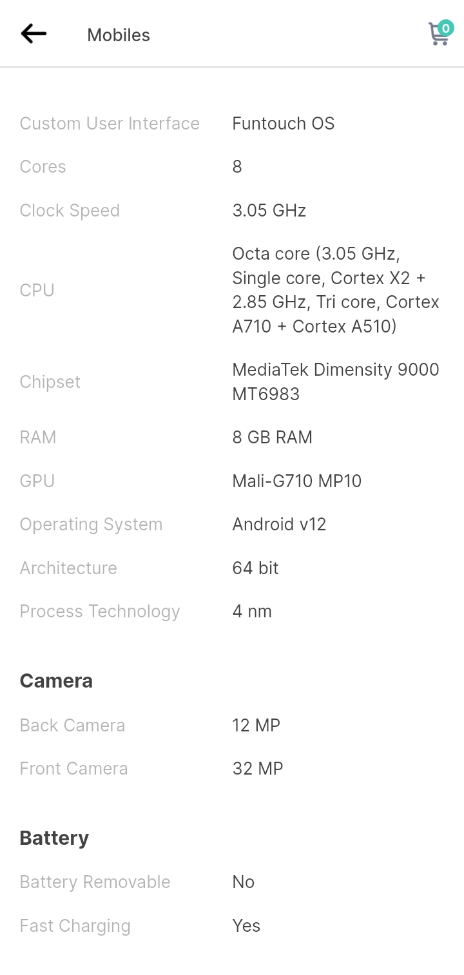Tap the Clock Speed 3.05 GHz value
464x975 pixels.
[x=269, y=210]
